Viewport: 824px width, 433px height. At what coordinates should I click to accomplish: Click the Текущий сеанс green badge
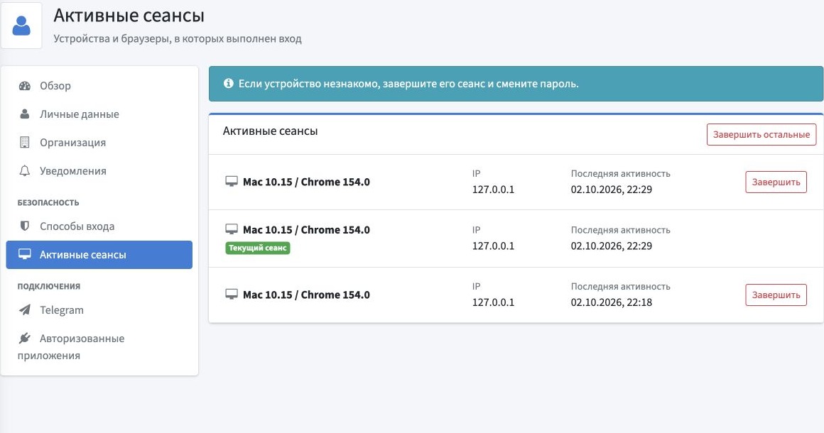click(257, 248)
